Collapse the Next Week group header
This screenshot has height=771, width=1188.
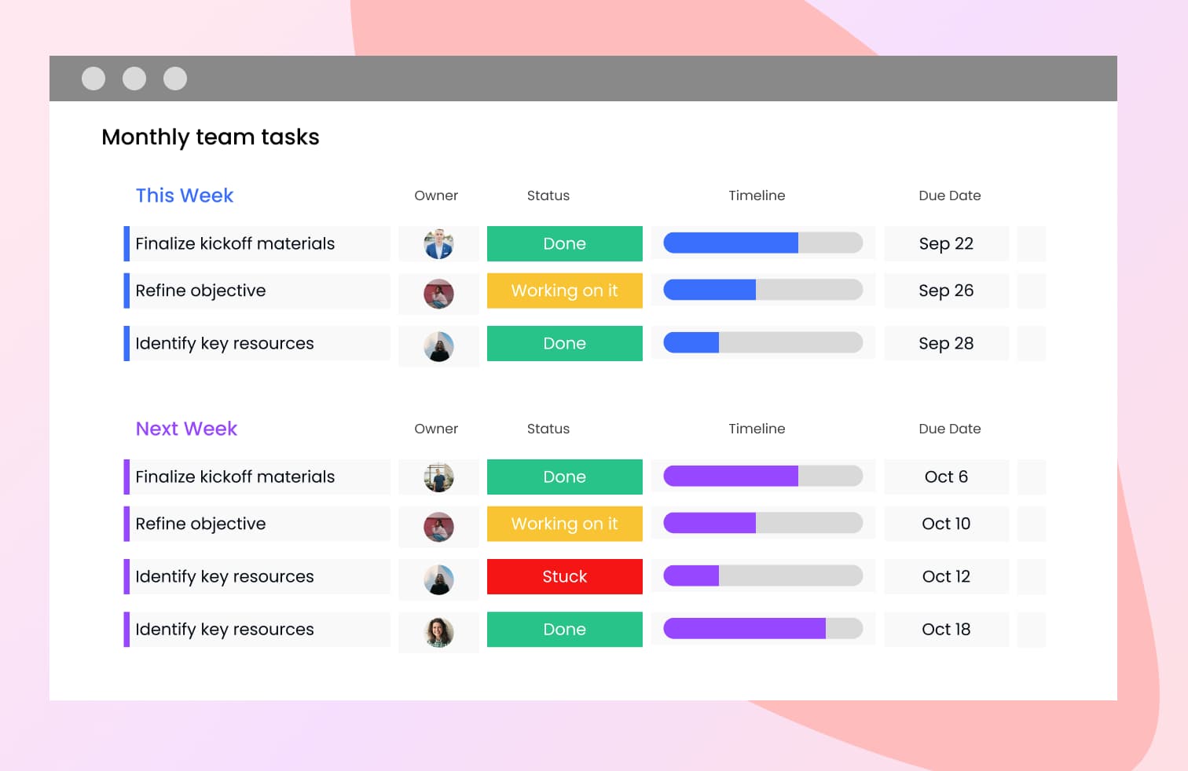(186, 429)
